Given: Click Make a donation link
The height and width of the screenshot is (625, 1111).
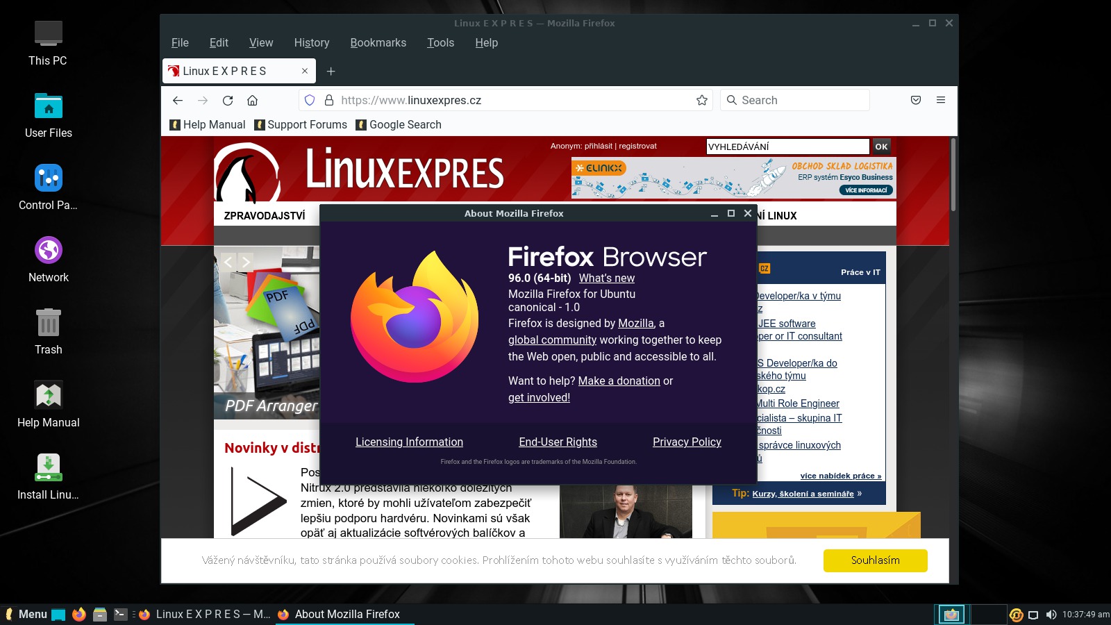Looking at the screenshot, I should [619, 381].
